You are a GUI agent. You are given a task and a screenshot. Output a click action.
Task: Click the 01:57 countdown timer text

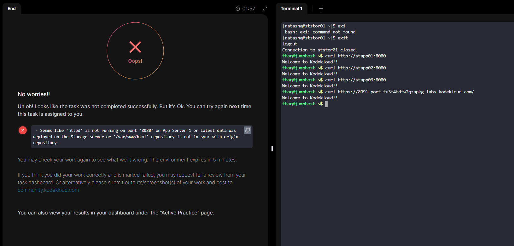(x=249, y=9)
